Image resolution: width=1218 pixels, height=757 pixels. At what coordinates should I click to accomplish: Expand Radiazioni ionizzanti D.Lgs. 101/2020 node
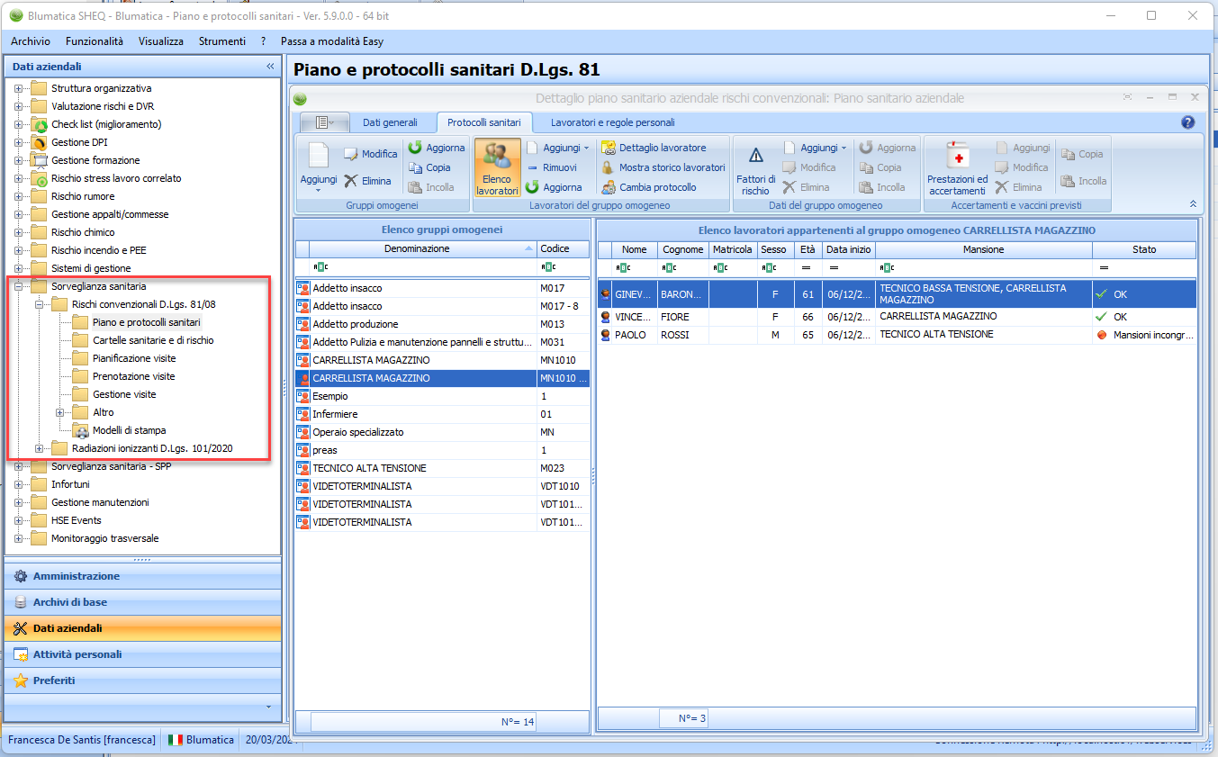point(39,448)
